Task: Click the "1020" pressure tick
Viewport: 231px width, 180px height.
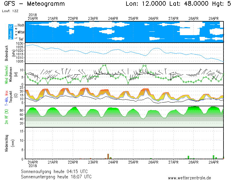Action: (20, 51)
